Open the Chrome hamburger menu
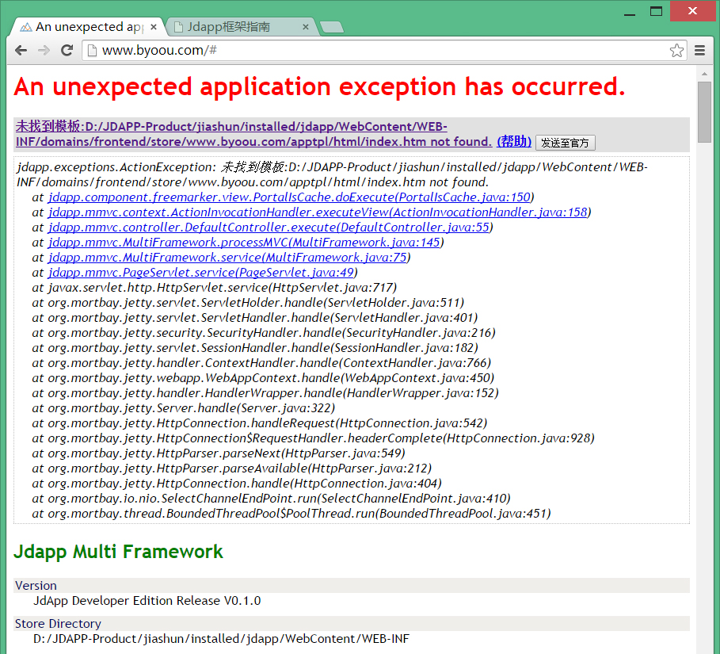 (x=700, y=51)
